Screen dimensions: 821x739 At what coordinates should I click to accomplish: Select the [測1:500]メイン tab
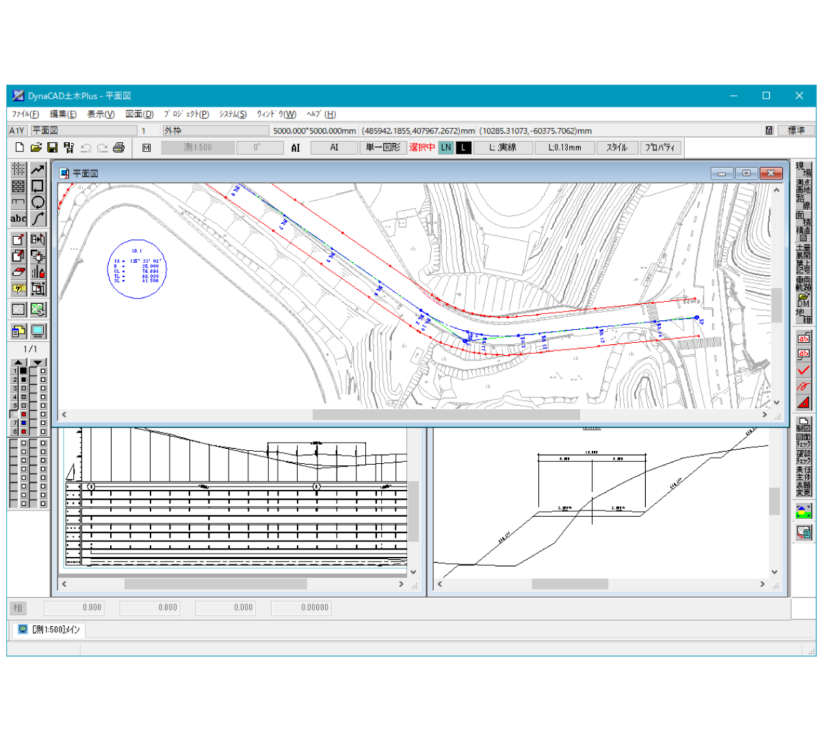(49, 630)
